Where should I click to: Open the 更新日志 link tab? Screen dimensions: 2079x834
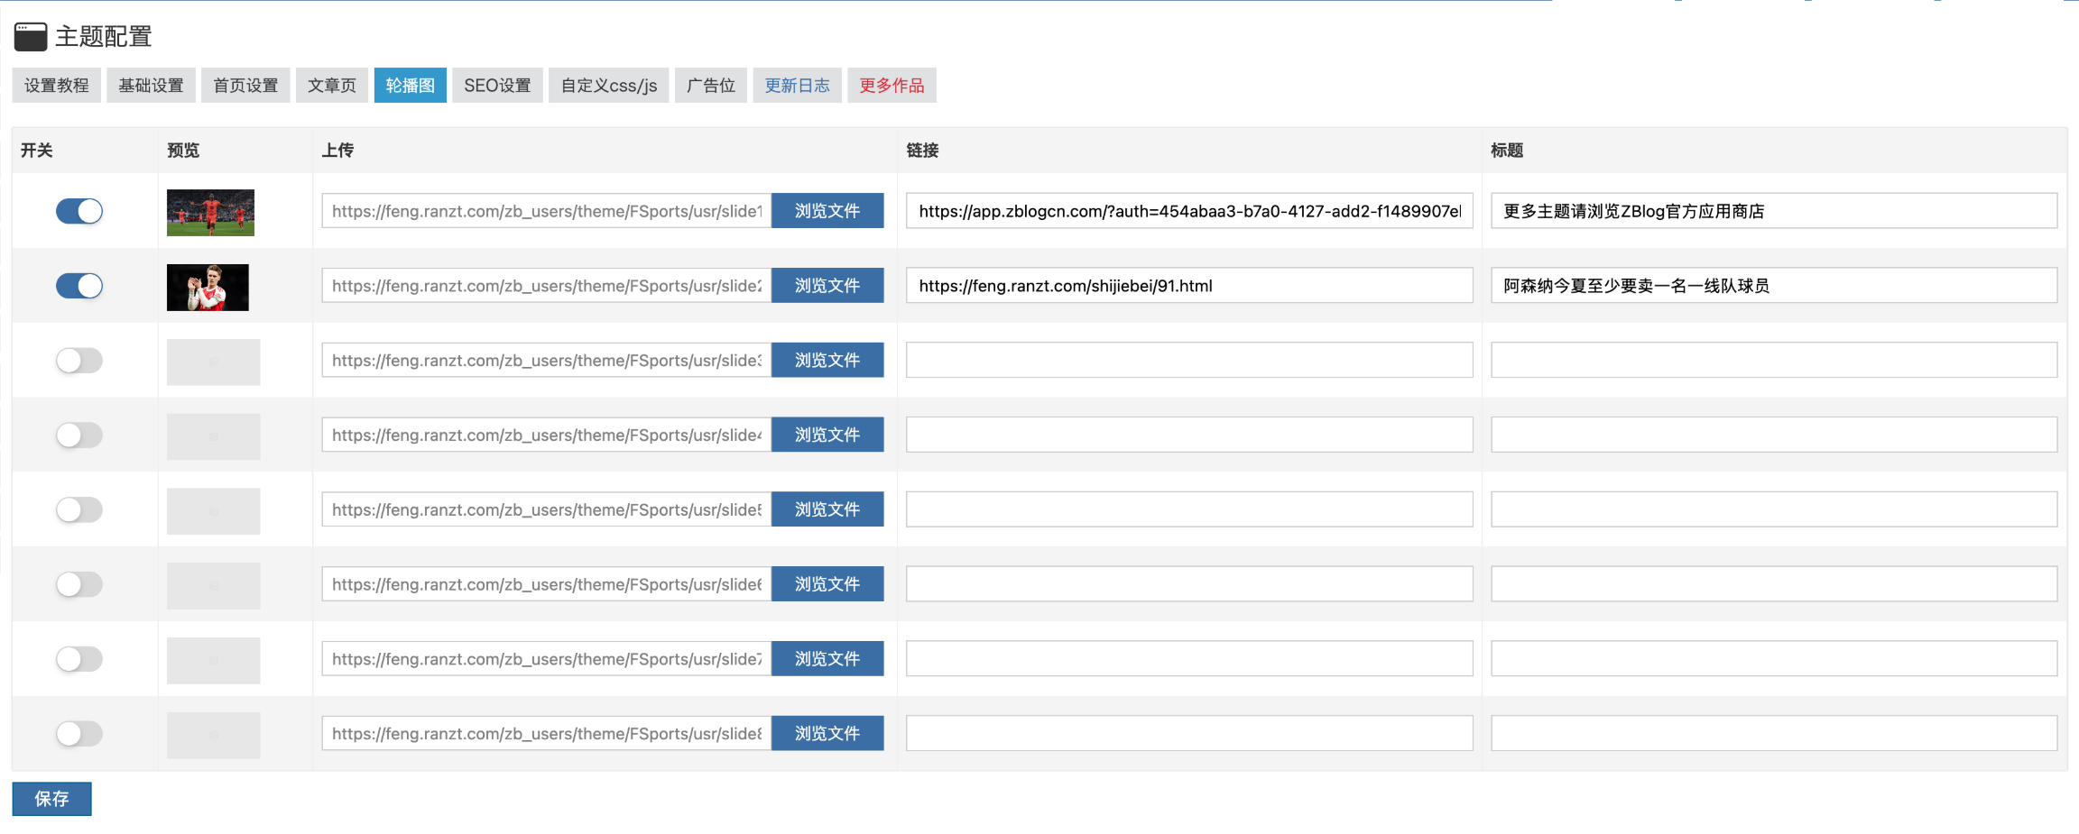pos(797,86)
